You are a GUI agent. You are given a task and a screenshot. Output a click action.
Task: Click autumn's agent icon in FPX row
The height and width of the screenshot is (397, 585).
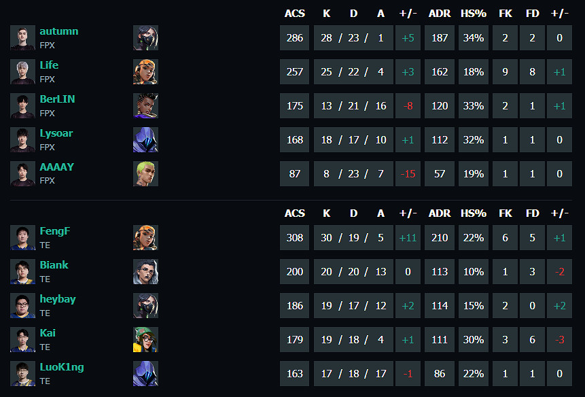click(145, 38)
